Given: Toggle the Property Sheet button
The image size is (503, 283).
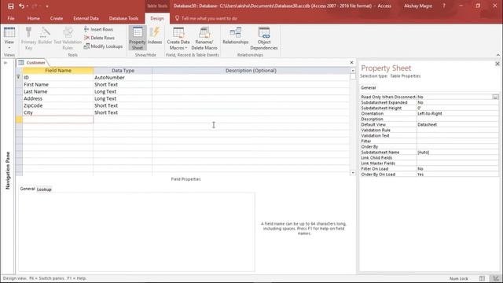Looking at the screenshot, I should 138,39.
